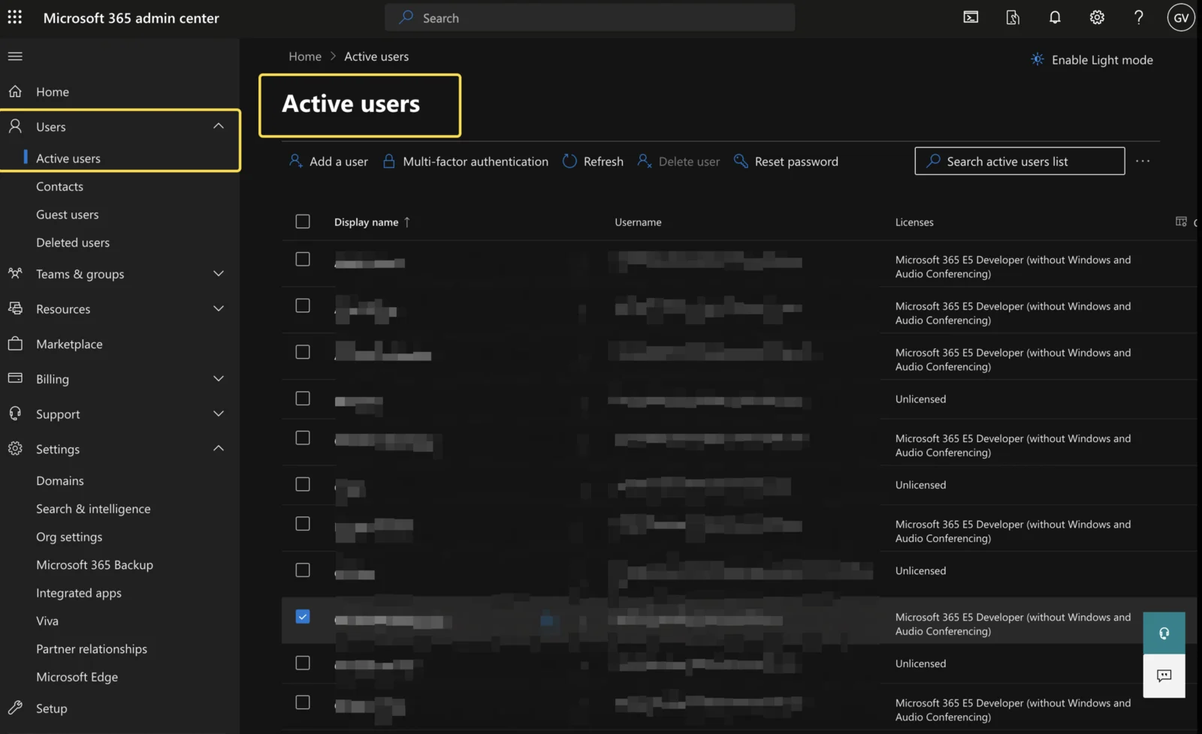
Task: Click the top Search box
Action: (x=590, y=17)
